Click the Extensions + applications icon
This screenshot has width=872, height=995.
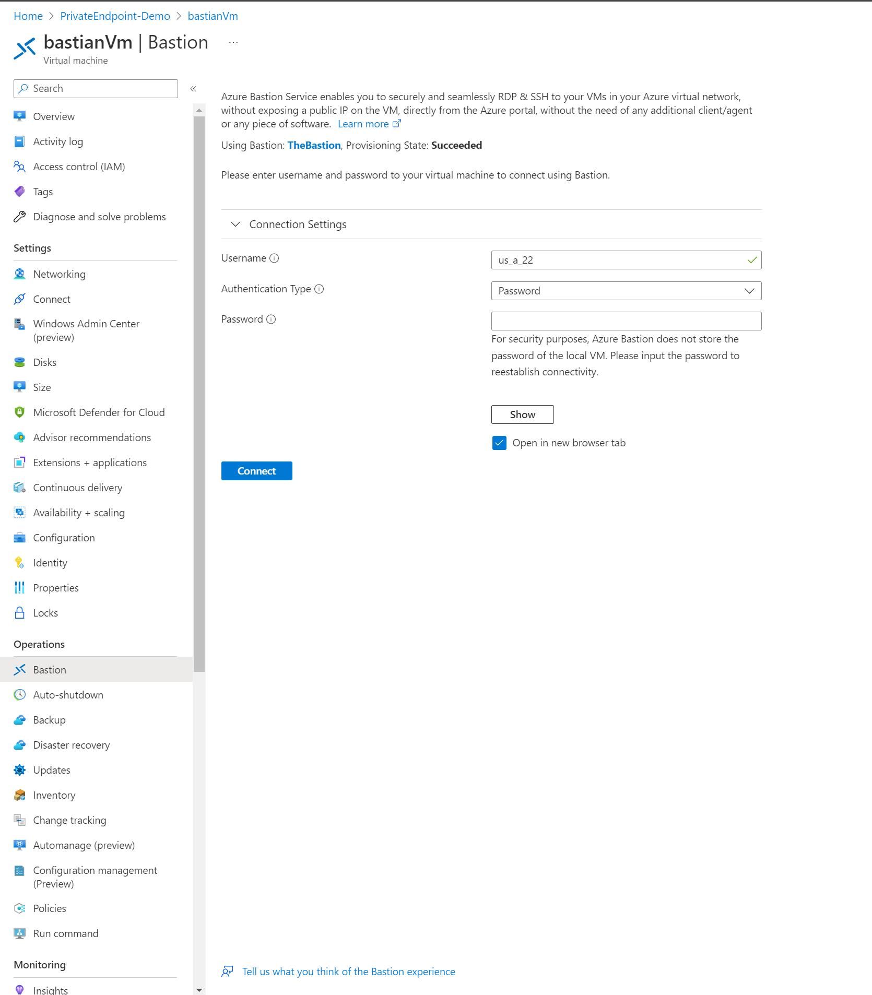(x=20, y=463)
